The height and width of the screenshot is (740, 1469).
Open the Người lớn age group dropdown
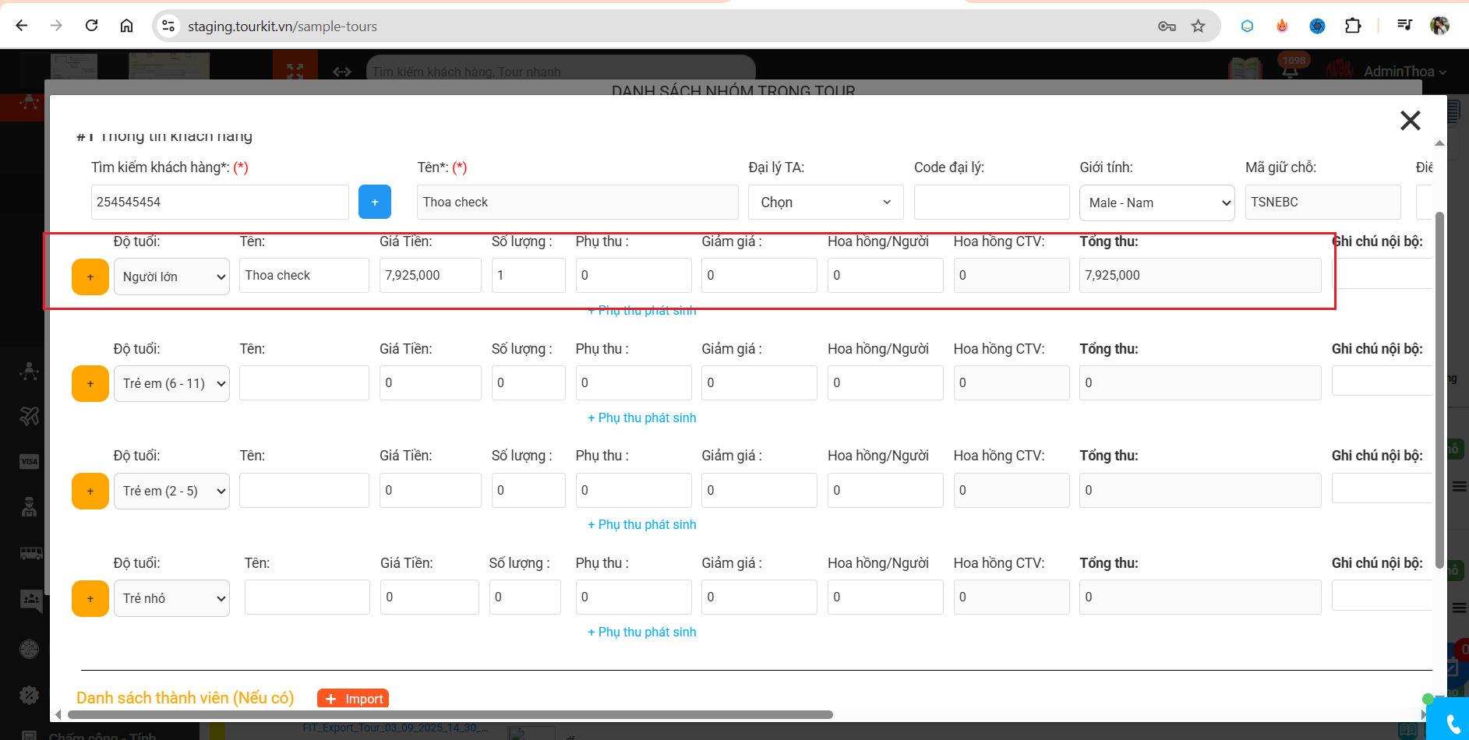pyautogui.click(x=171, y=277)
